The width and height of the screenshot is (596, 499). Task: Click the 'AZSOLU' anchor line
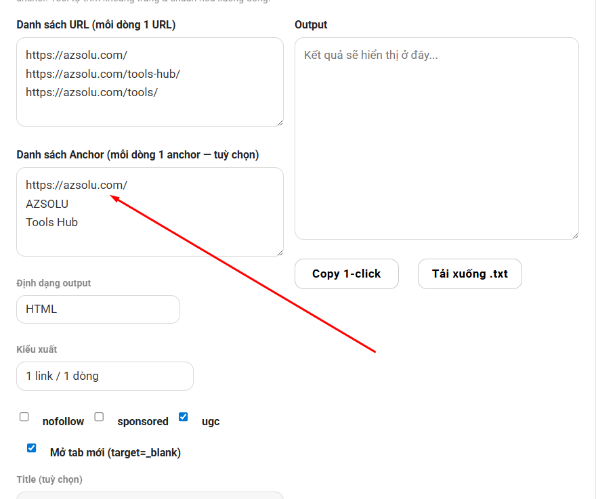coord(47,204)
